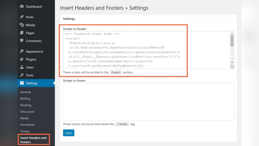Open Writing settings submenu
The height and width of the screenshot is (146, 259).
point(25,99)
